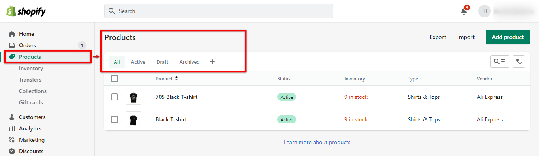Open Collections in the sidebar
Image resolution: width=539 pixels, height=156 pixels.
(33, 91)
